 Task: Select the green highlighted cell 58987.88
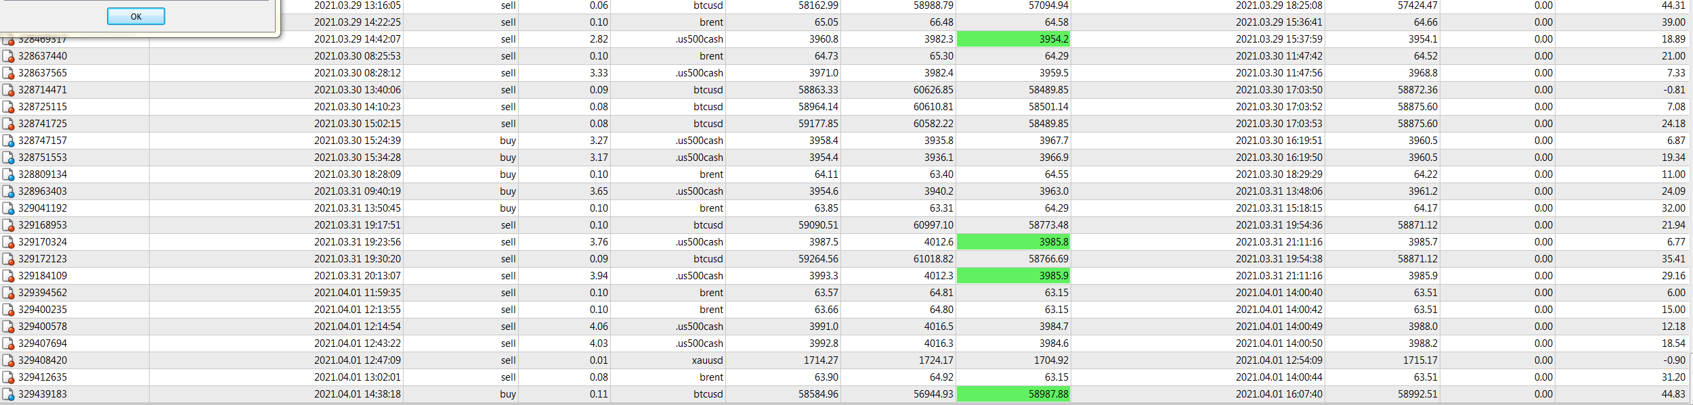coord(1013,394)
